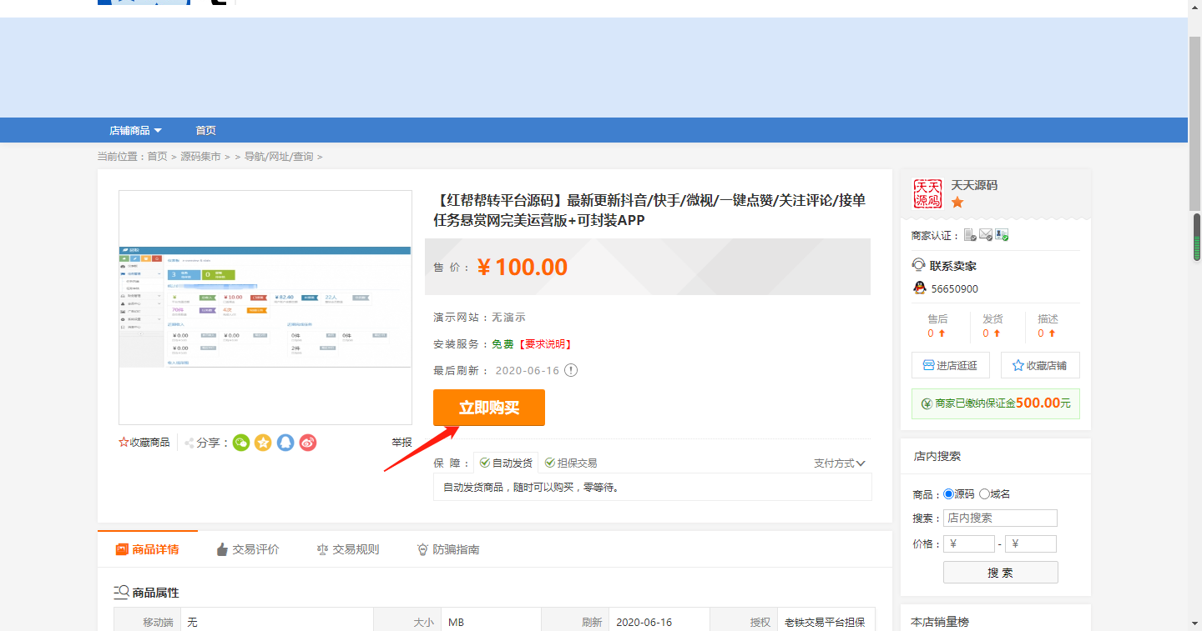This screenshot has height=631, width=1202.
Task: Switch to the 交易评价 tab
Action: point(247,549)
